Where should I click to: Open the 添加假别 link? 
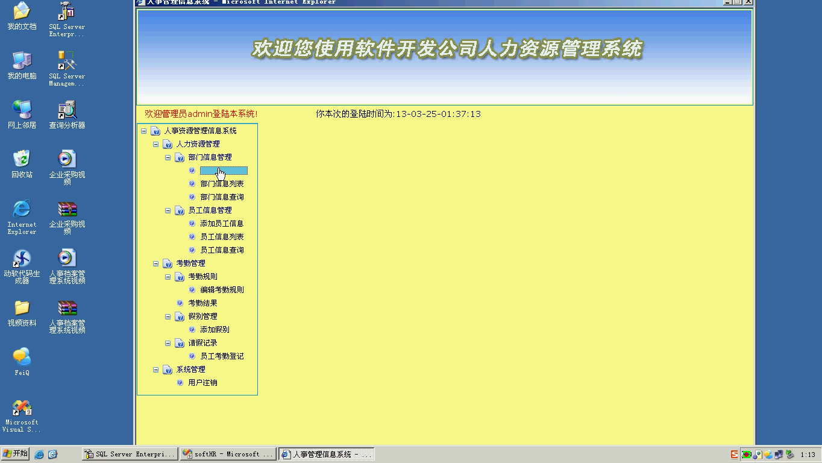tap(215, 330)
